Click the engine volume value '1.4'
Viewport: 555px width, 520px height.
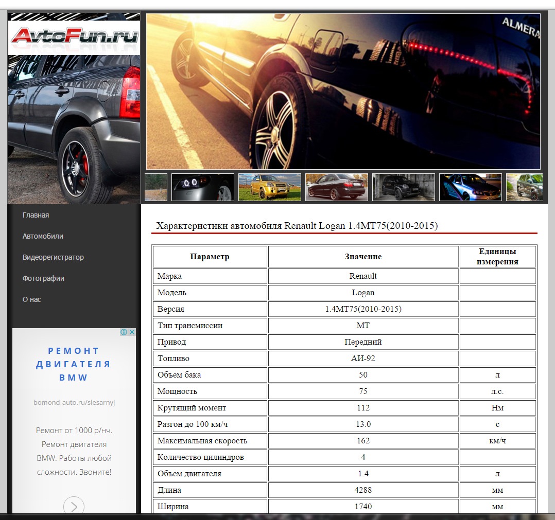[363, 473]
